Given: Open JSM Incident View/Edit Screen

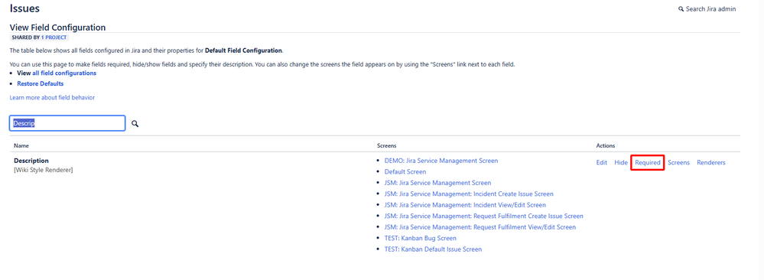Looking at the screenshot, I should 465,205.
